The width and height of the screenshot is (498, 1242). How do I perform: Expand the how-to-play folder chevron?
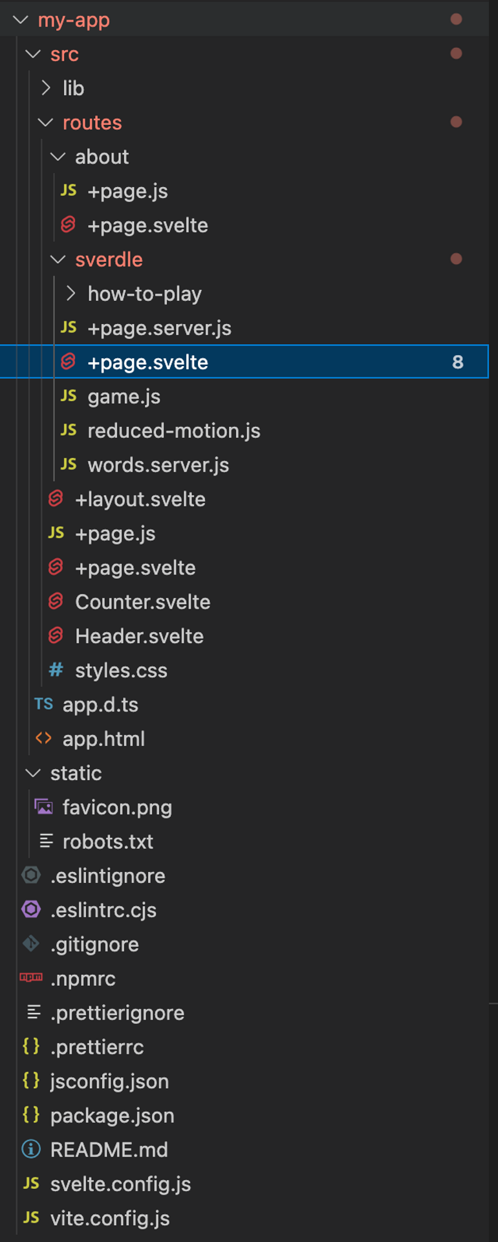[x=70, y=294]
